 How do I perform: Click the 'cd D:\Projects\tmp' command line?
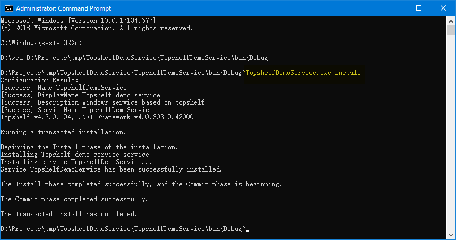pyautogui.click(x=142, y=58)
